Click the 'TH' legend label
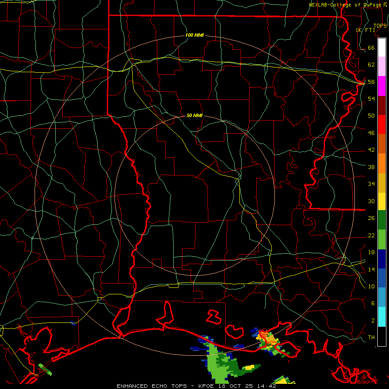 (371, 338)
